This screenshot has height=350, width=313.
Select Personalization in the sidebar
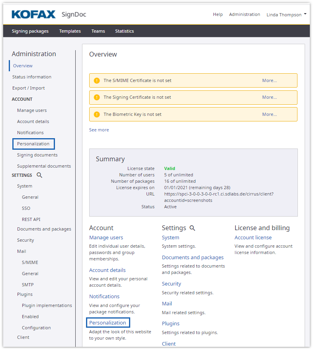[33, 144]
